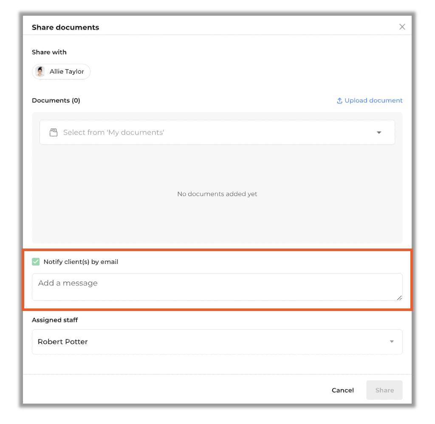Image resolution: width=435 pixels, height=424 pixels.
Task: Open the Assigned staff dropdown arrow
Action: pos(392,342)
